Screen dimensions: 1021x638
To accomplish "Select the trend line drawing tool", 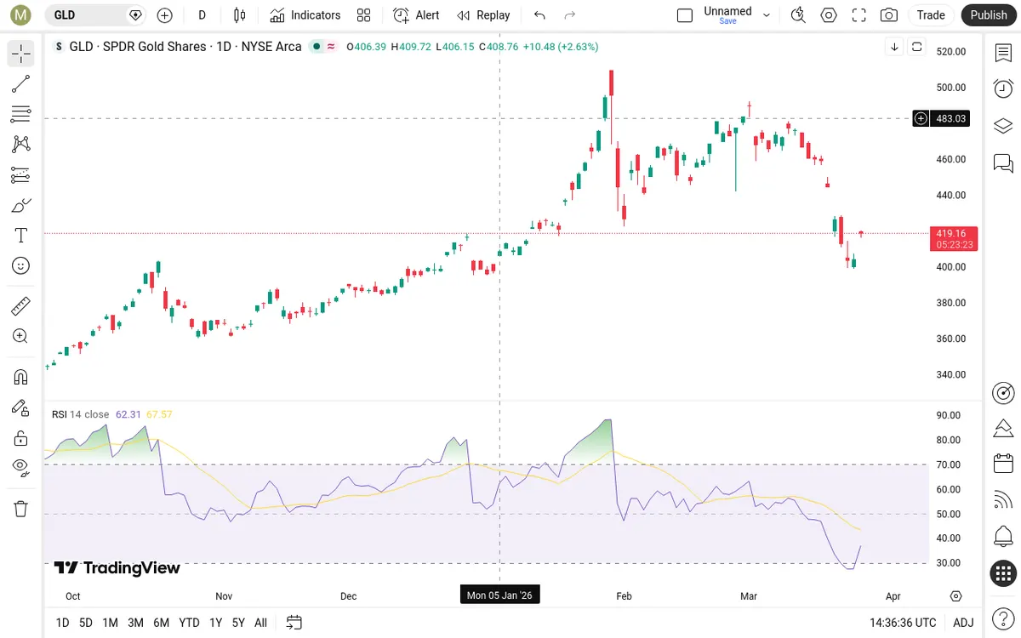I will [21, 83].
